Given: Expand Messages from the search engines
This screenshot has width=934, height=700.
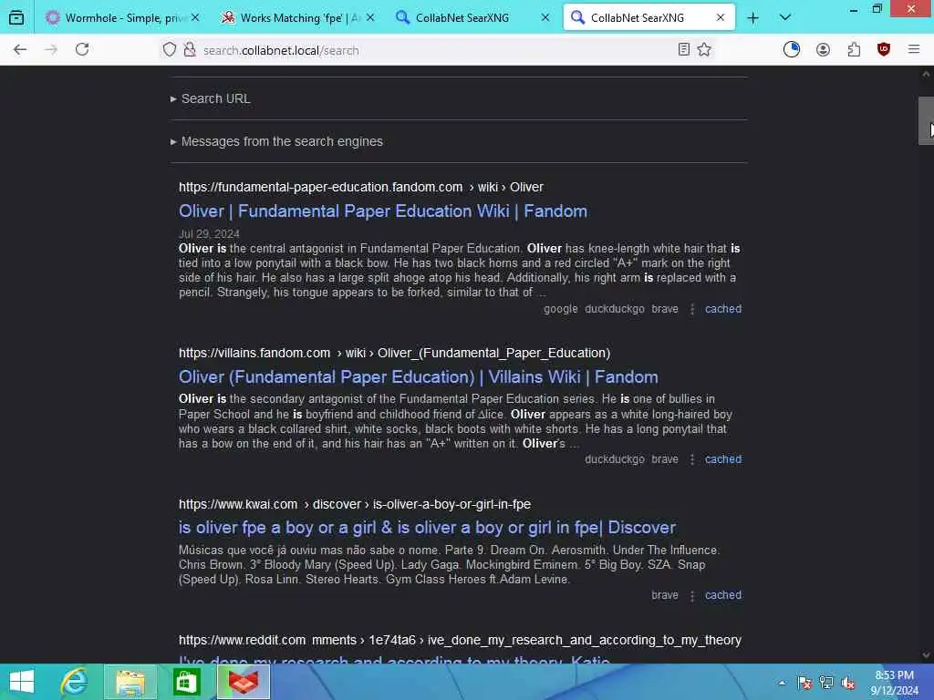Looking at the screenshot, I should tap(277, 141).
